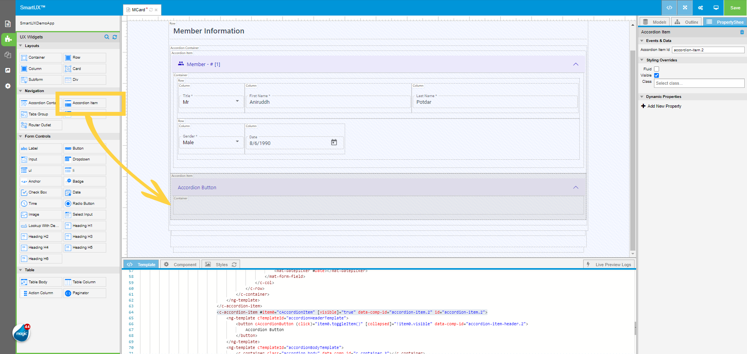The image size is (747, 354).
Task: Select the Accordion Item widget
Action: click(85, 103)
